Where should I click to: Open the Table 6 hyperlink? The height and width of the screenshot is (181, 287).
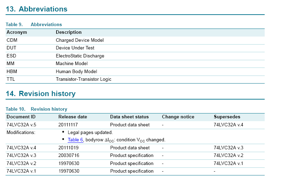[75, 140]
